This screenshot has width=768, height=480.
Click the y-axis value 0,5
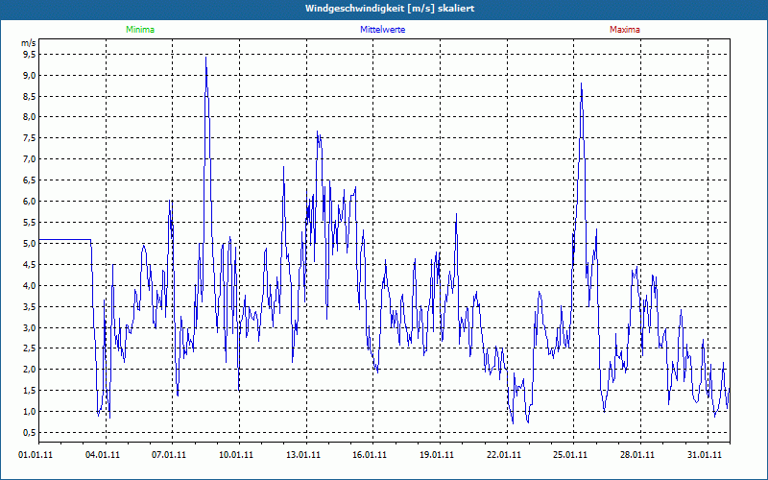[x=30, y=433]
